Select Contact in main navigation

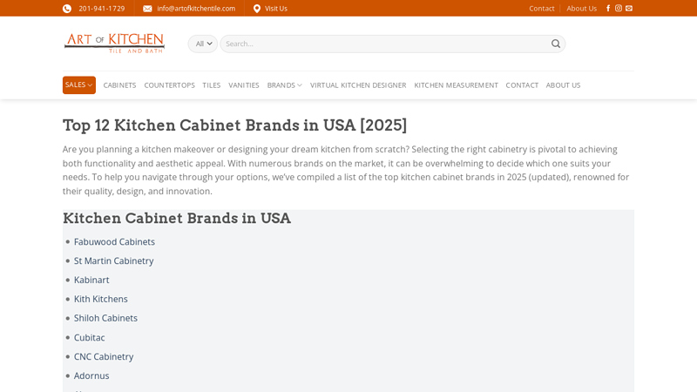[x=522, y=84]
